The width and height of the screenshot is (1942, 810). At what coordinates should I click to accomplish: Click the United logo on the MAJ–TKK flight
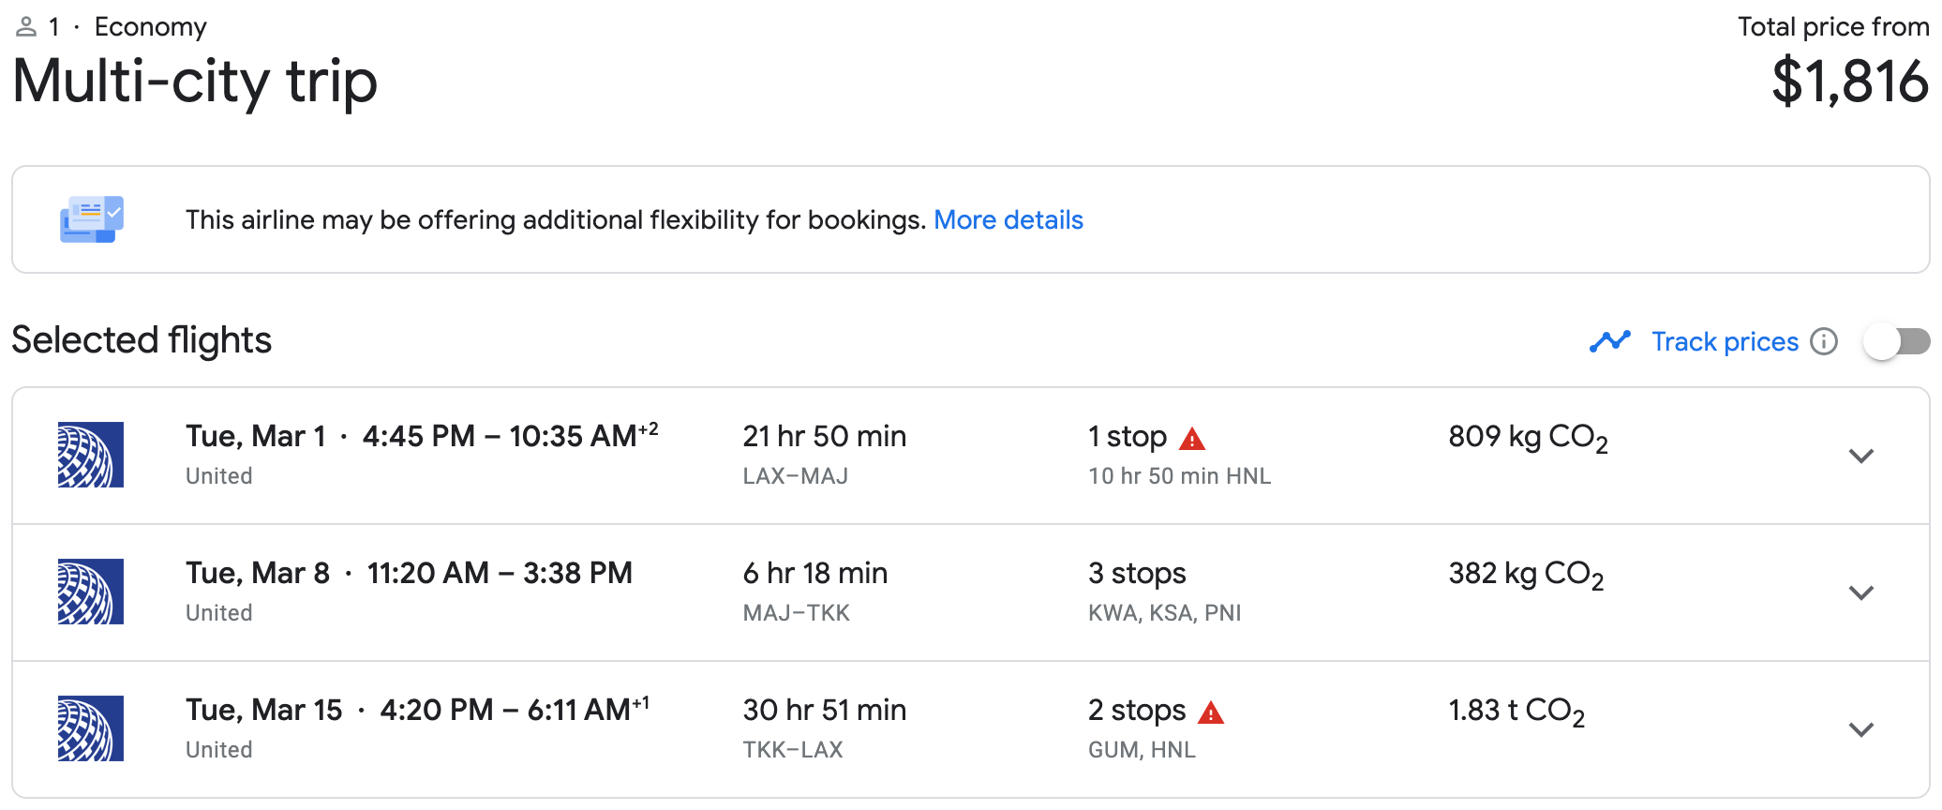pyautogui.click(x=91, y=592)
